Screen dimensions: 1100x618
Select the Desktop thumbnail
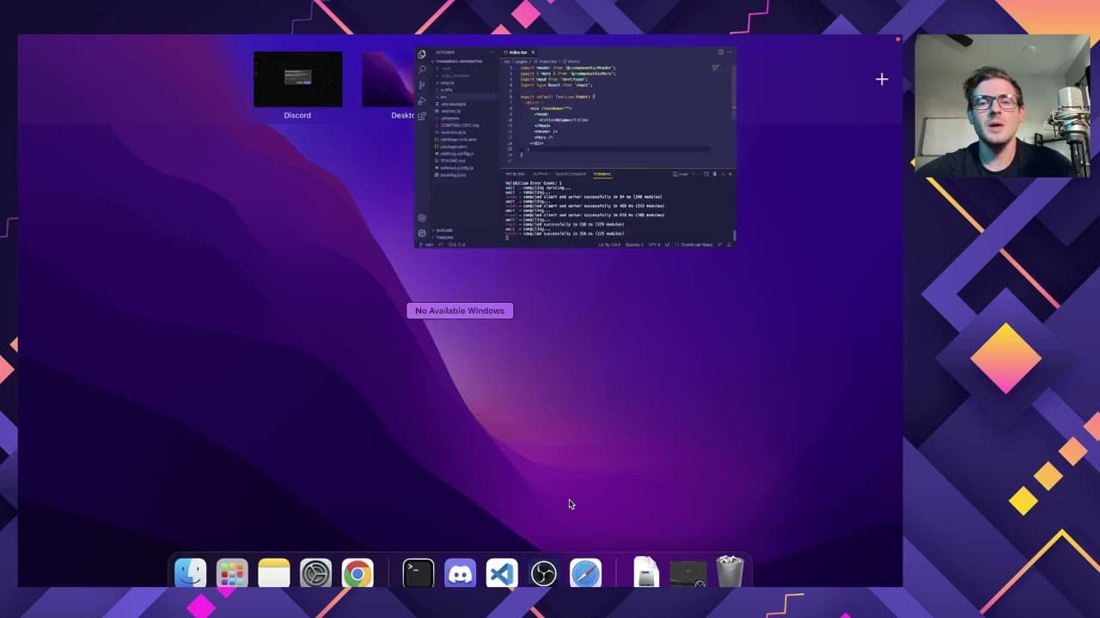click(389, 79)
